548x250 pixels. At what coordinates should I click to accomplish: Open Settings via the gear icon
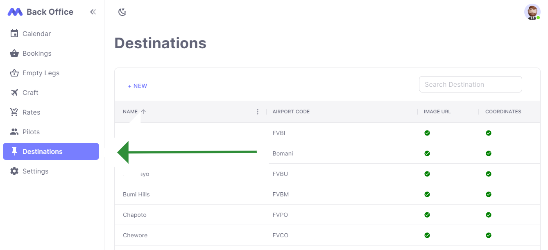[14, 171]
